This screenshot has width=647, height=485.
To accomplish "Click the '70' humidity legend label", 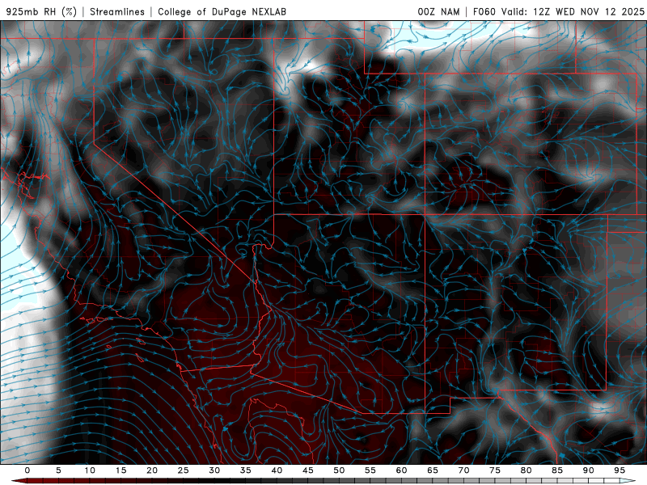I will [x=463, y=470].
